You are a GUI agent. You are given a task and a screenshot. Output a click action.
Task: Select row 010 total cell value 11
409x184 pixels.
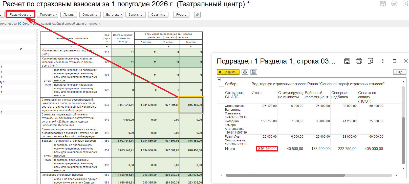coord(123,52)
